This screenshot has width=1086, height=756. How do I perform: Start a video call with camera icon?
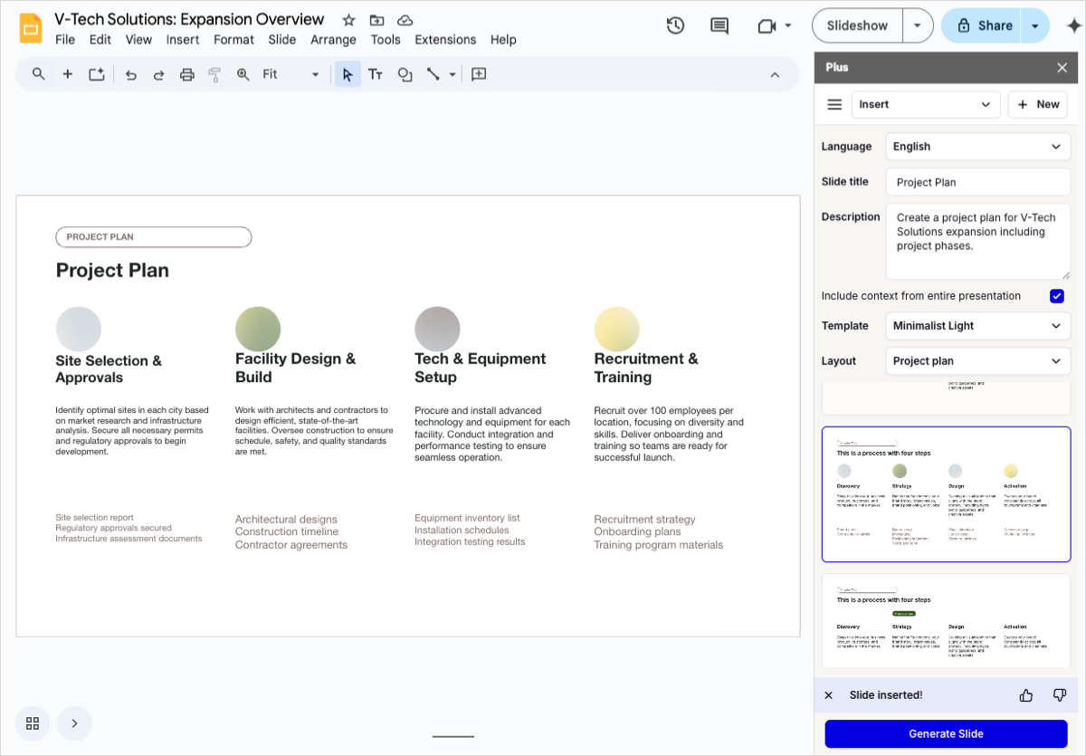pos(767,26)
